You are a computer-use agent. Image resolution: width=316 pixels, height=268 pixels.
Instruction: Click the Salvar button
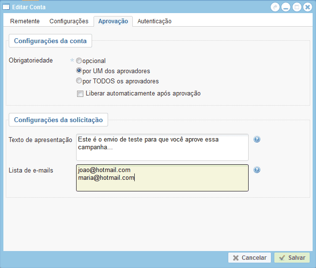pos(292,258)
